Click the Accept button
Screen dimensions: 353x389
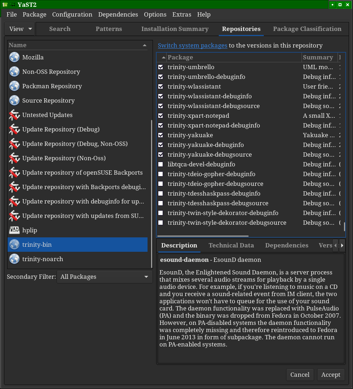pyautogui.click(x=331, y=375)
